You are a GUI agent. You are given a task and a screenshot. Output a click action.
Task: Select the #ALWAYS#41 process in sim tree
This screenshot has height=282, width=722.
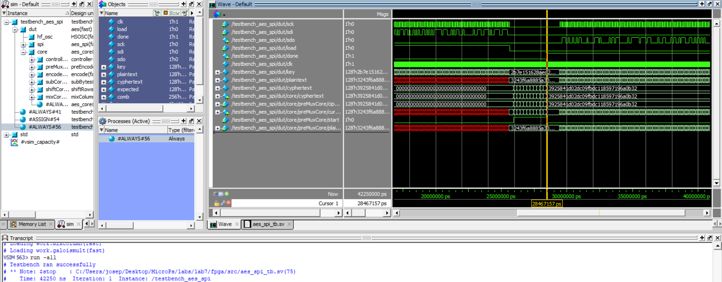pyautogui.click(x=45, y=112)
